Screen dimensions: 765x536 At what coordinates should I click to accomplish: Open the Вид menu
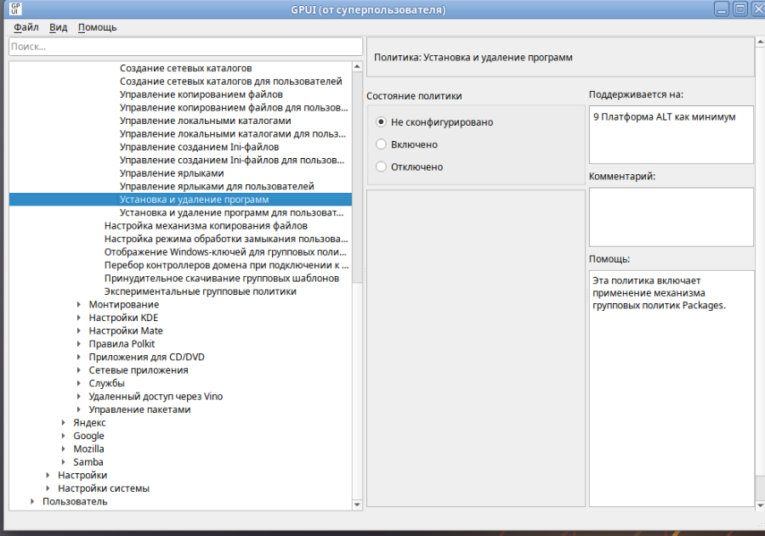coord(58,27)
